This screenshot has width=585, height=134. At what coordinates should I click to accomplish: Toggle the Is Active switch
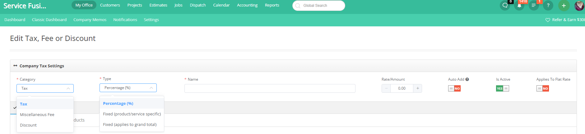tap(503, 88)
